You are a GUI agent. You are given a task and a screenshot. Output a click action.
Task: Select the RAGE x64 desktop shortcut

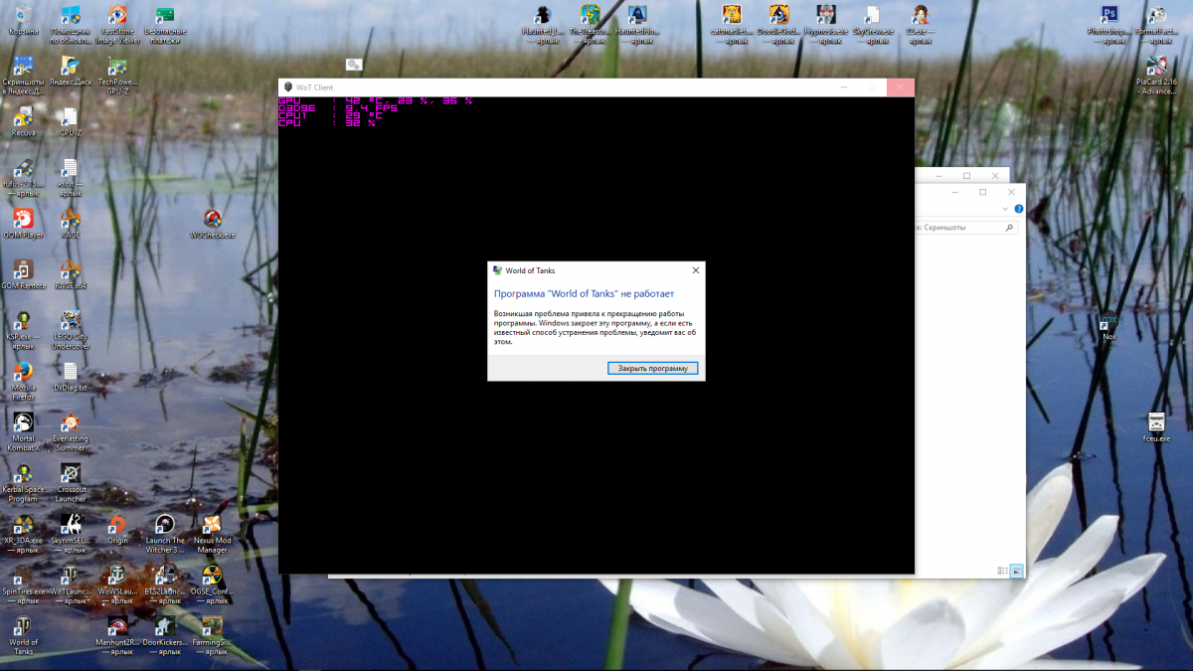[71, 275]
